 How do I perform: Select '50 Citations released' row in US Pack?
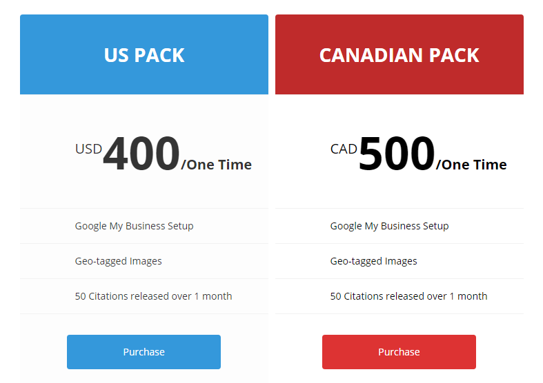(x=144, y=296)
